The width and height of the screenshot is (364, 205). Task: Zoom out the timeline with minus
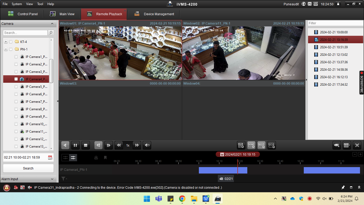pos(355,154)
